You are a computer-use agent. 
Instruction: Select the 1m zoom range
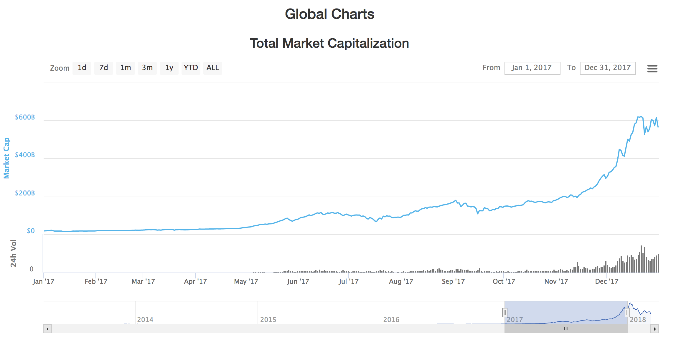click(x=126, y=68)
